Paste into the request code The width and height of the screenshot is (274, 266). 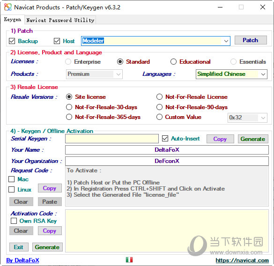coord(50,202)
